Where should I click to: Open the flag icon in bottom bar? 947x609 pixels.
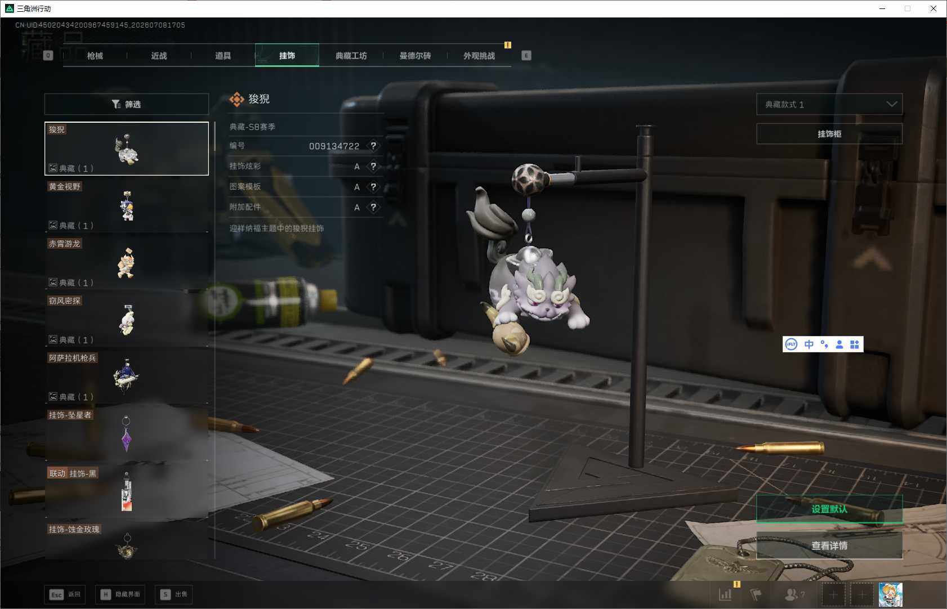point(756,594)
